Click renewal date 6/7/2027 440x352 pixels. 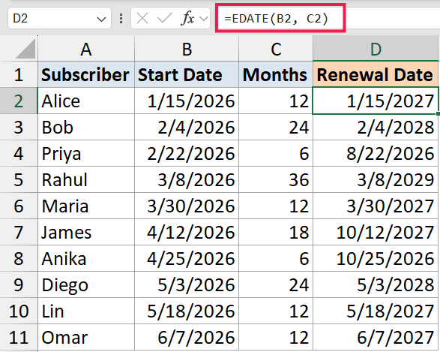376,337
